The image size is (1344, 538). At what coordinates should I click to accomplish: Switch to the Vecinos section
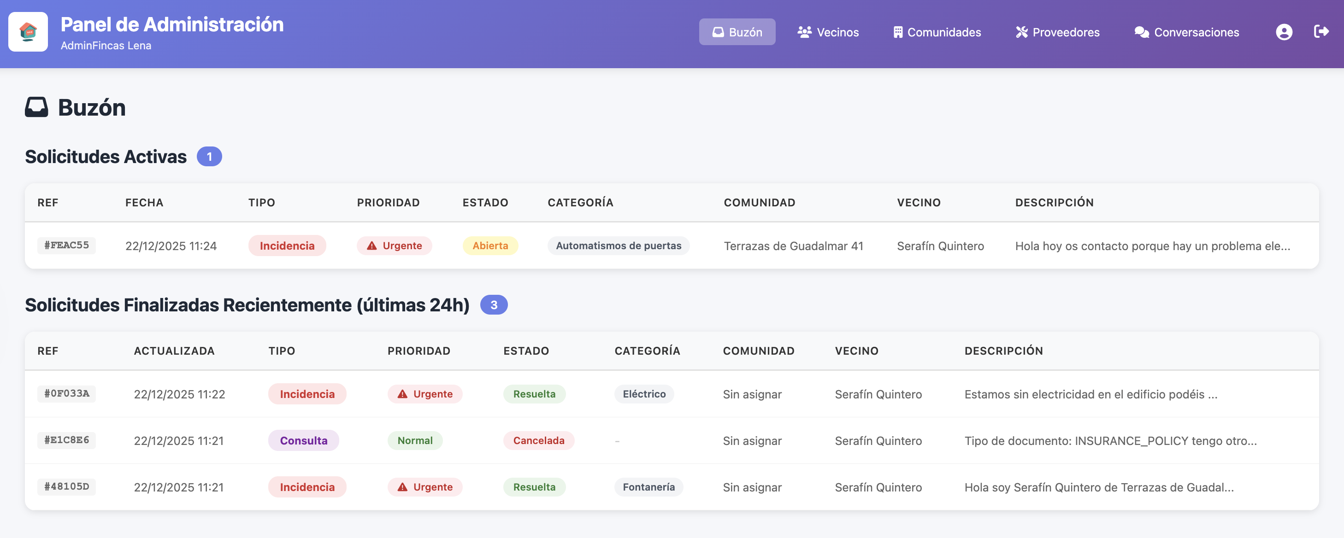828,32
